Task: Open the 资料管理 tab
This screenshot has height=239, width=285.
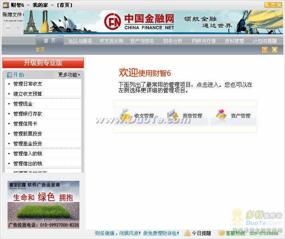Action: point(234,41)
